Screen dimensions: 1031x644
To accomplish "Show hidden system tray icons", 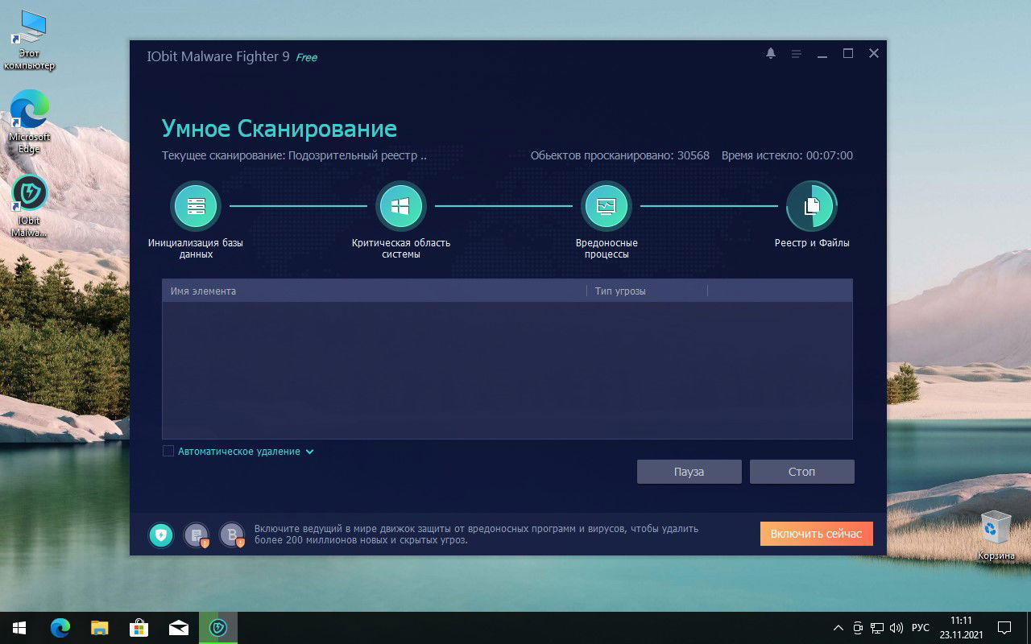I will 838,628.
